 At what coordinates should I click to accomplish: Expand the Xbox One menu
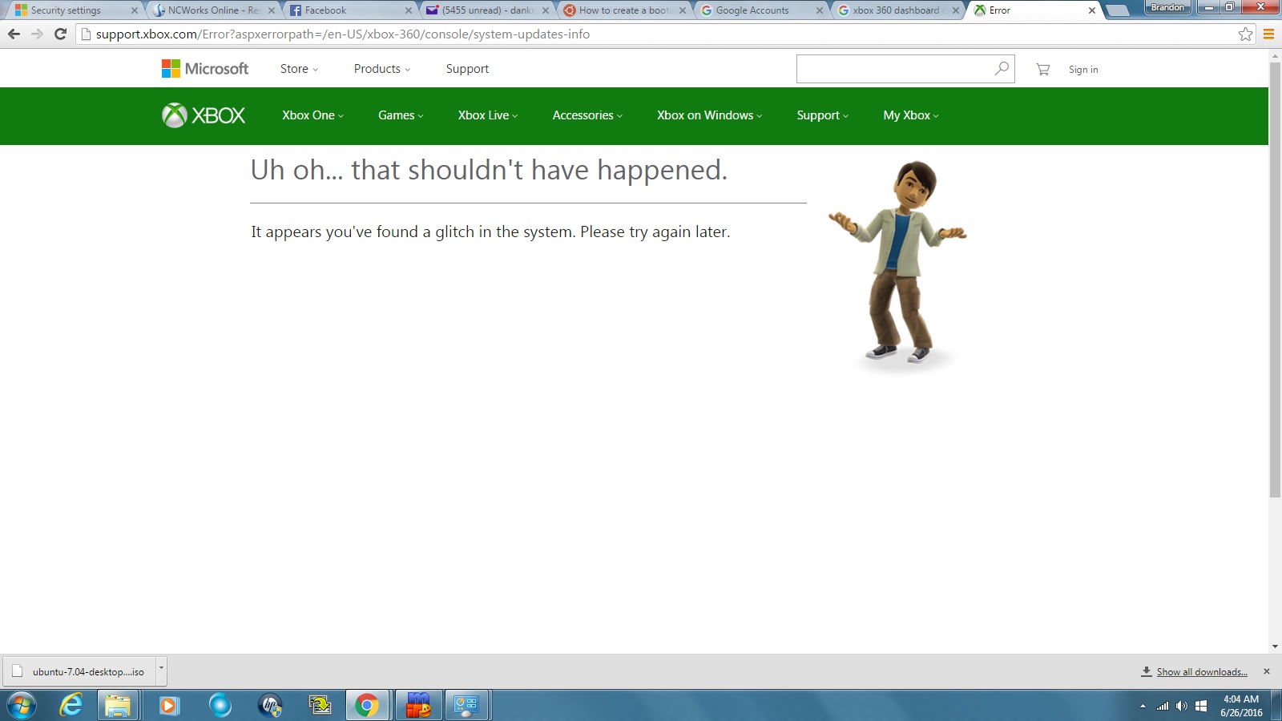pyautogui.click(x=313, y=115)
